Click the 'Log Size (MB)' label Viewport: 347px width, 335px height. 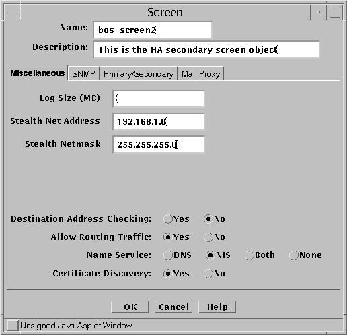(x=70, y=98)
